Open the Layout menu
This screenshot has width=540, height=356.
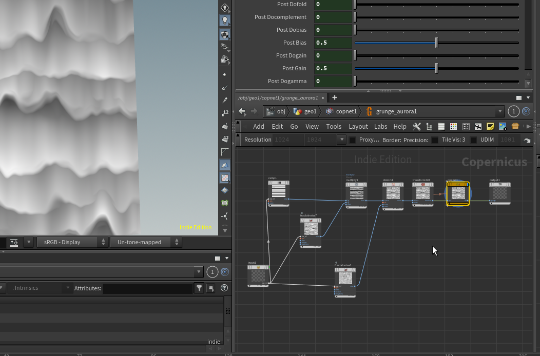pos(358,127)
